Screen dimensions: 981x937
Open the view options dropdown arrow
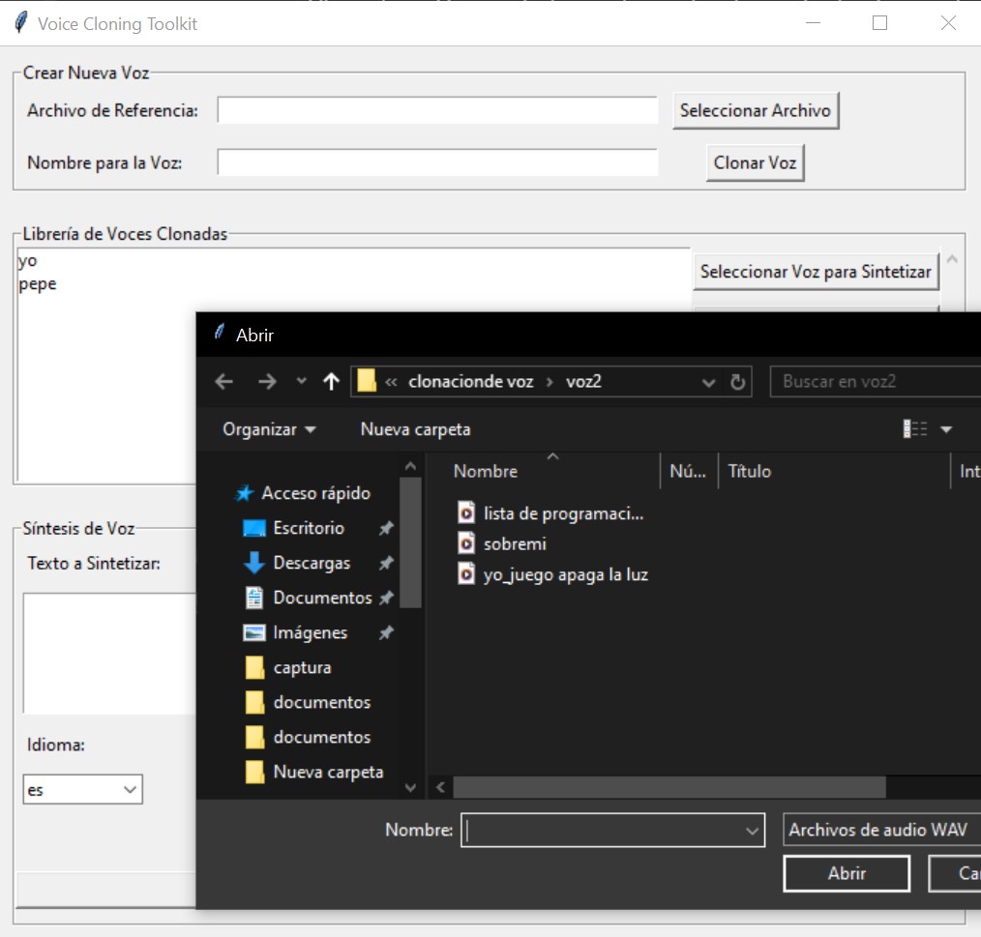tap(946, 429)
